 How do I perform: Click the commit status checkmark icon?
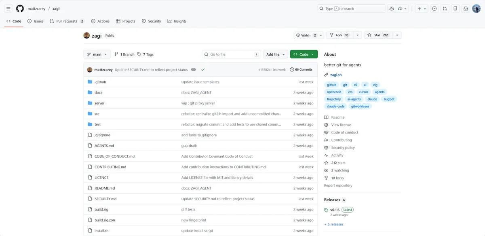tap(203, 70)
